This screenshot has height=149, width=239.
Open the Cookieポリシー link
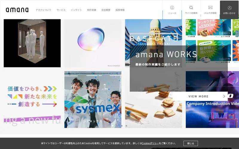(150, 143)
